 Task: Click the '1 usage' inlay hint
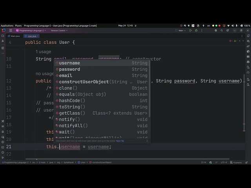(x=43, y=52)
